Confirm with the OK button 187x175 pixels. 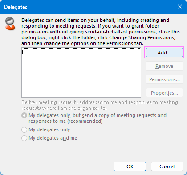click(x=130, y=167)
